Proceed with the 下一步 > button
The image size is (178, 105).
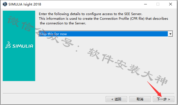[x=163, y=99]
